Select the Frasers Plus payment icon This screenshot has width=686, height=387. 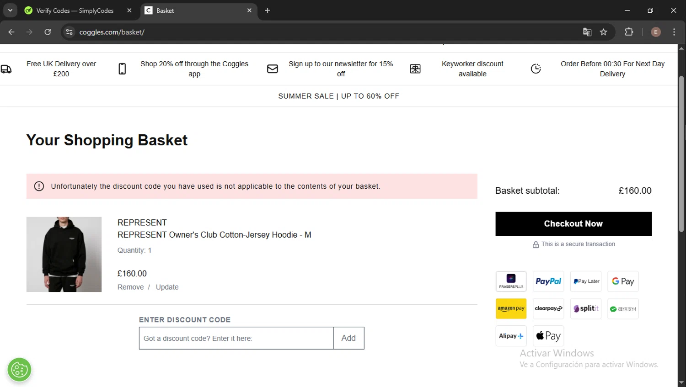pos(511,281)
